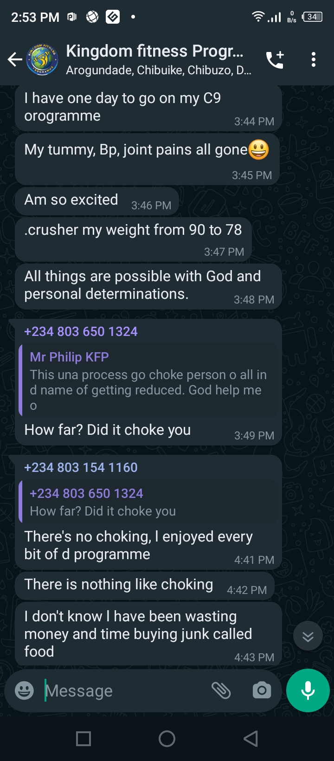Open the camera from message bar
This screenshot has width=334, height=761.
(262, 690)
